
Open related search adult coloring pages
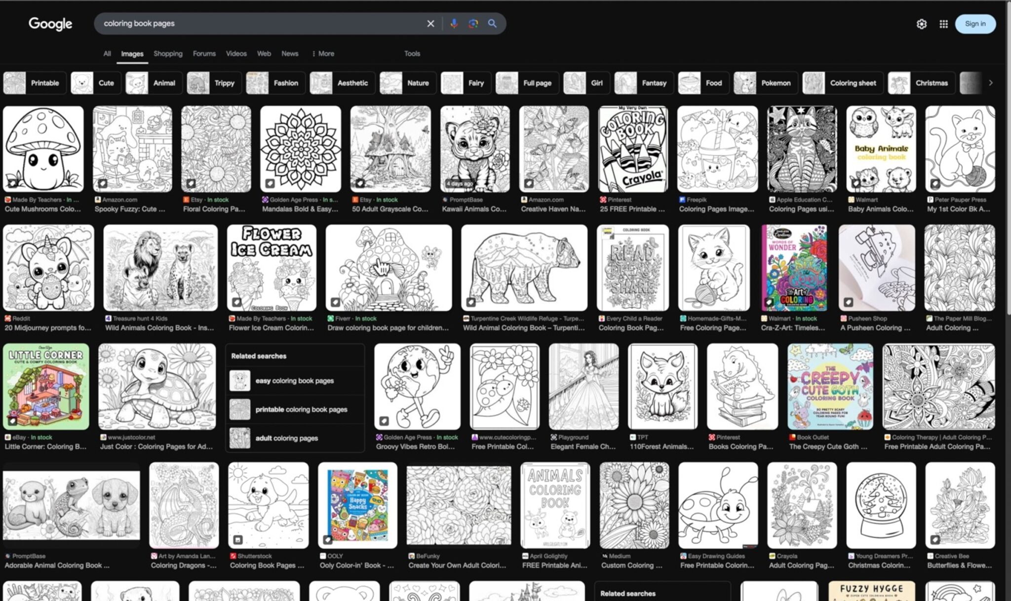coord(286,438)
